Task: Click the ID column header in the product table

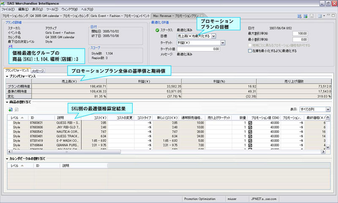Action: coord(41,118)
